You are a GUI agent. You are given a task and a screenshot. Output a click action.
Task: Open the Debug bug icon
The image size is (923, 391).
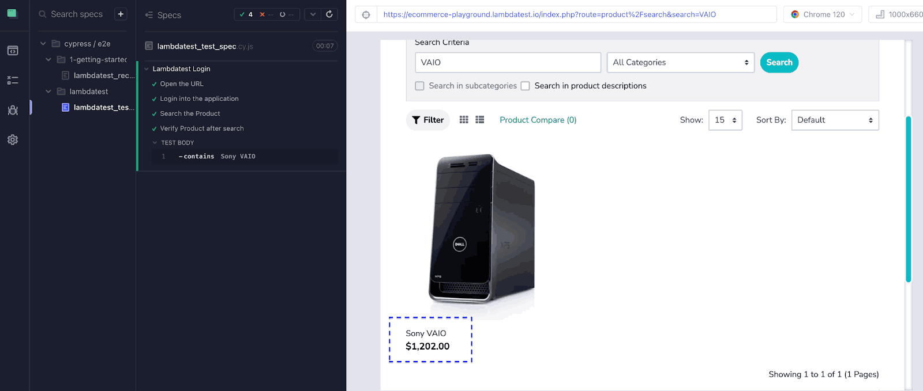(13, 110)
